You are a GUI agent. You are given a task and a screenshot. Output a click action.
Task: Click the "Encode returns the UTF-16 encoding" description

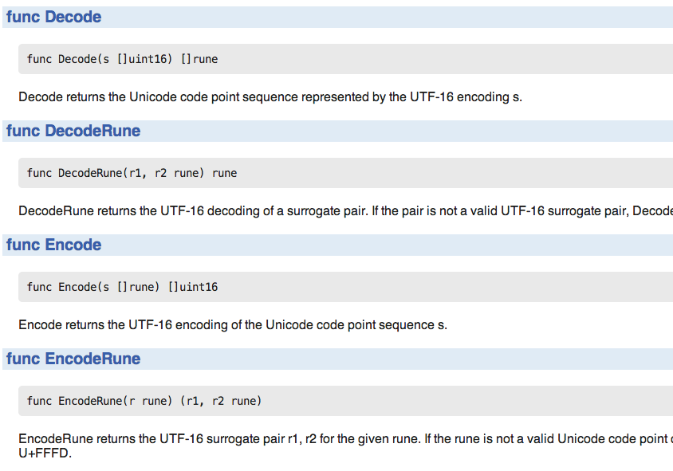[x=233, y=325]
